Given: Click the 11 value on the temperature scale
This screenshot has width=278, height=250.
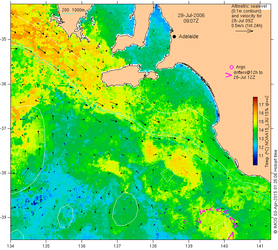Looking at the screenshot, I should point(261,156).
